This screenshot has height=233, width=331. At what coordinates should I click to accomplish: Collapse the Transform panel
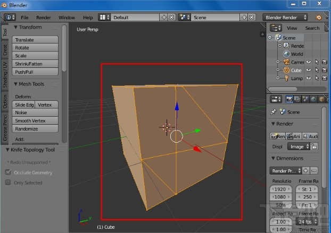click(15, 27)
